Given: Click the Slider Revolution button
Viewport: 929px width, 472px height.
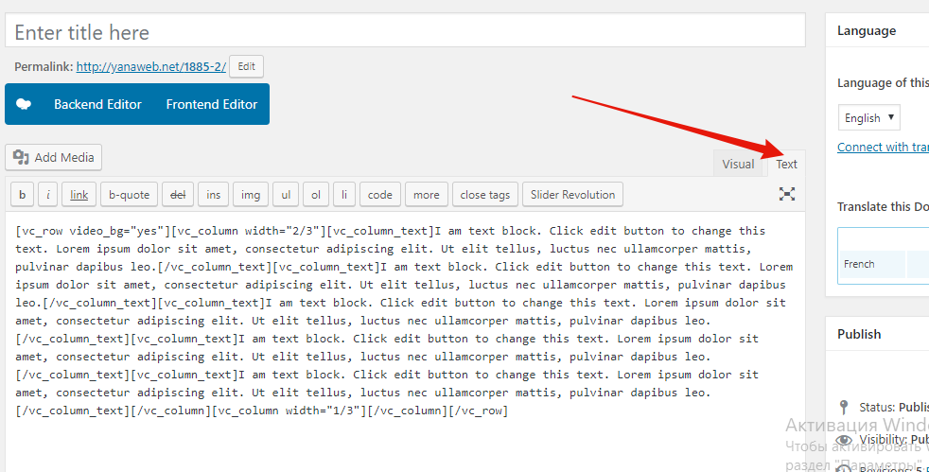Looking at the screenshot, I should click(573, 195).
